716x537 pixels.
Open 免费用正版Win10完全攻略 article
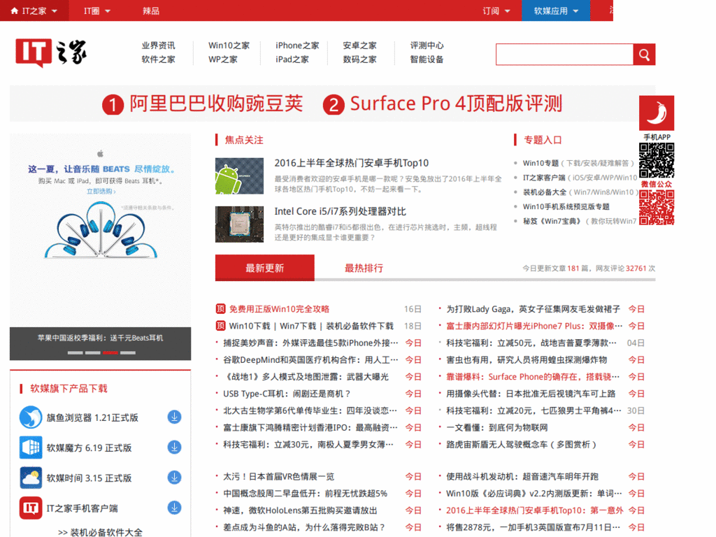(x=279, y=309)
